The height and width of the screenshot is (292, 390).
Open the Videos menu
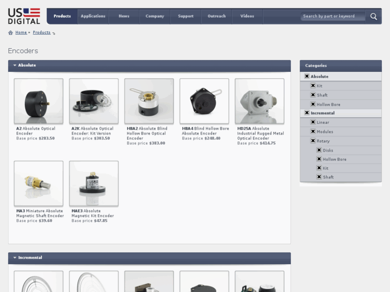247,16
